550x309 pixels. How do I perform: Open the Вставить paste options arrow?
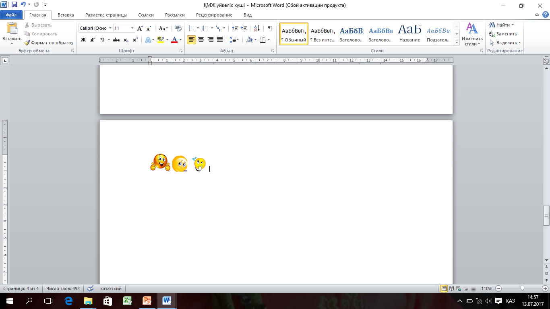12,43
